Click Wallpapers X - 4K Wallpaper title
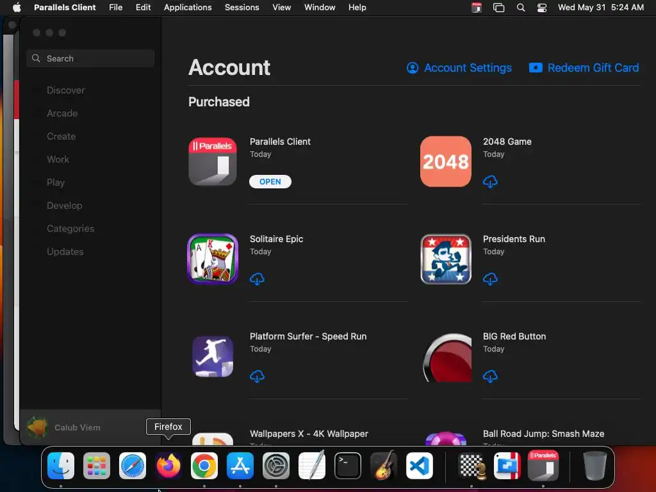 tap(309, 434)
